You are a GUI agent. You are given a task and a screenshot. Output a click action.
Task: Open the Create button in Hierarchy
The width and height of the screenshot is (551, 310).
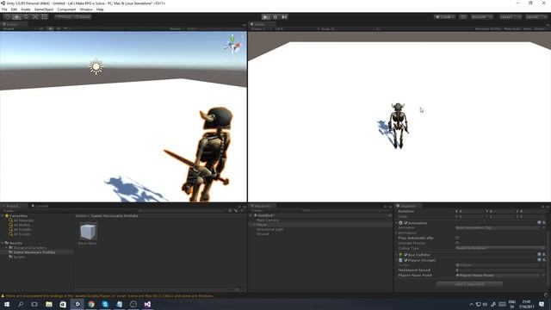tap(257, 210)
